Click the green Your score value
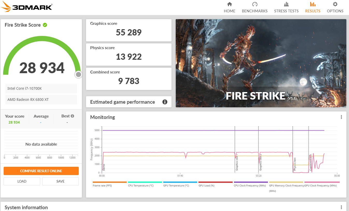This screenshot has height=211, width=349. (14, 122)
